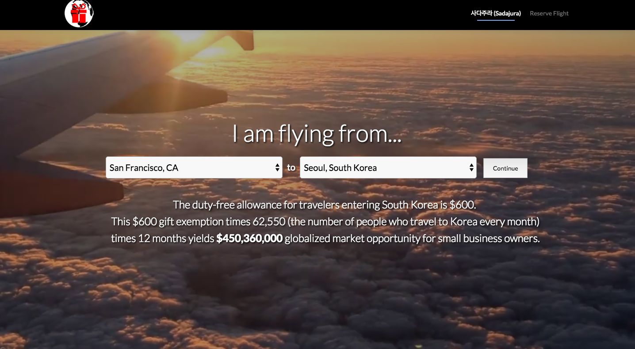Click the arrows on the departure city selector
Viewport: 635px width, 349px height.
point(277,168)
